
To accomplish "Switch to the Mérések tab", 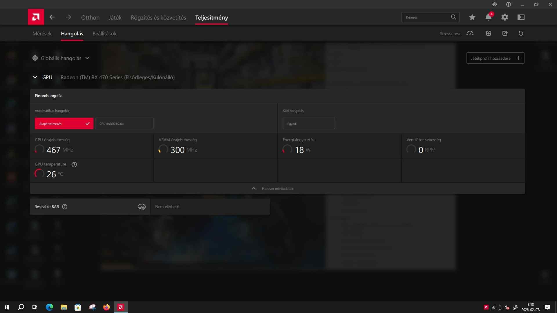I will click(x=42, y=34).
